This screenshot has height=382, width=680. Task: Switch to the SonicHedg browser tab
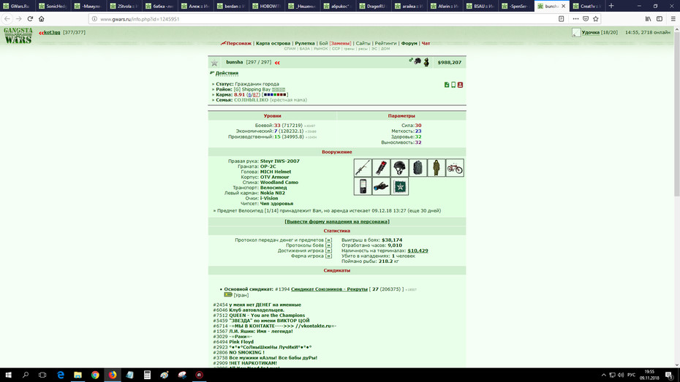(53, 6)
